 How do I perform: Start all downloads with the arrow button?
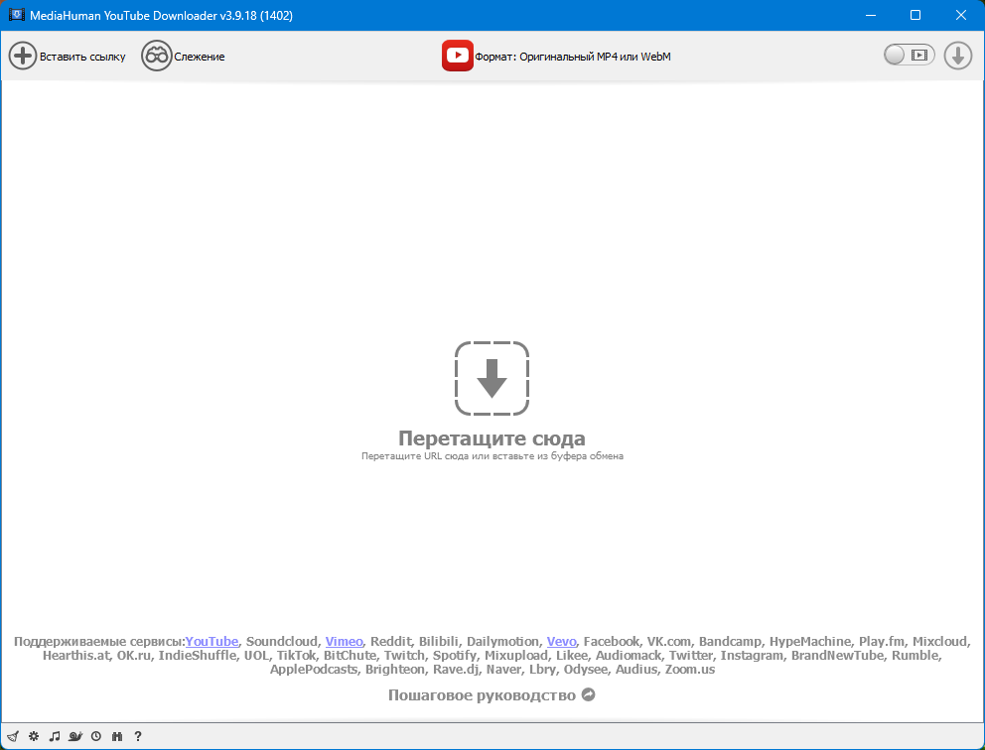click(958, 56)
